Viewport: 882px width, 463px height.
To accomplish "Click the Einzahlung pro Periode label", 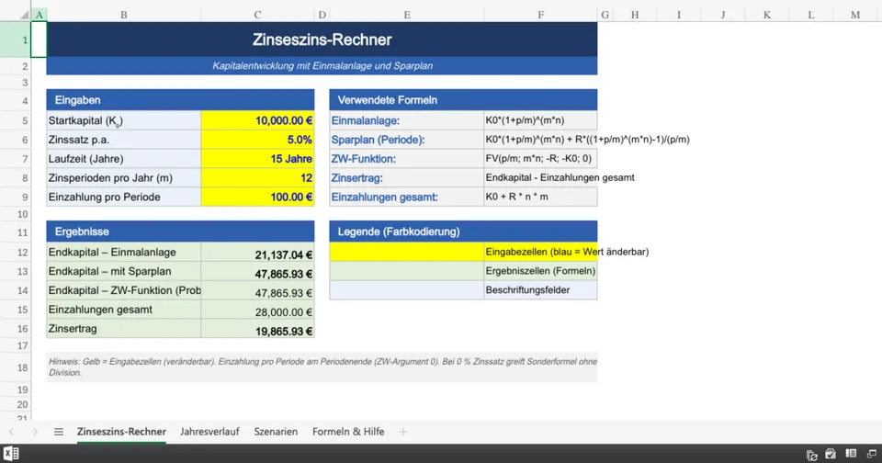I will click(124, 197).
